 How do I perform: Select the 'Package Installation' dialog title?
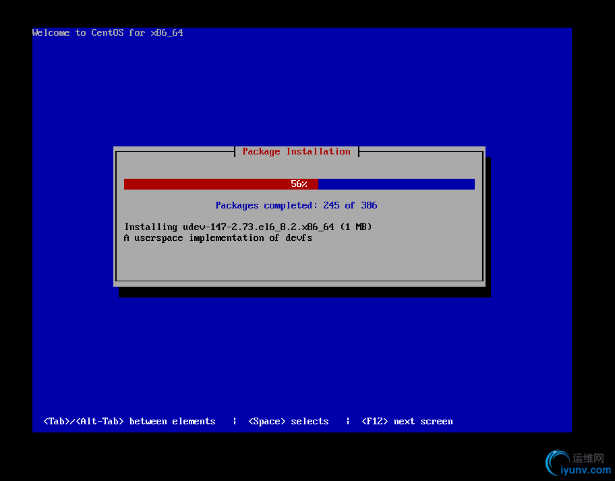296,151
